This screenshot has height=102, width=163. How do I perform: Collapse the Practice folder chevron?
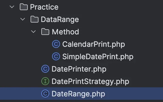12,7
